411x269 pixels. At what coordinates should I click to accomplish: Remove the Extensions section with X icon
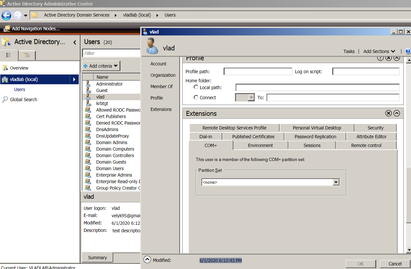388,113
